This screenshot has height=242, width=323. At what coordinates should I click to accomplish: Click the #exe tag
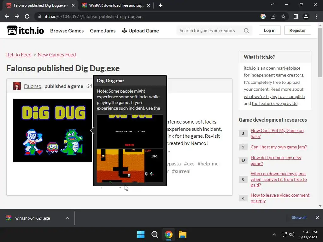(189, 164)
